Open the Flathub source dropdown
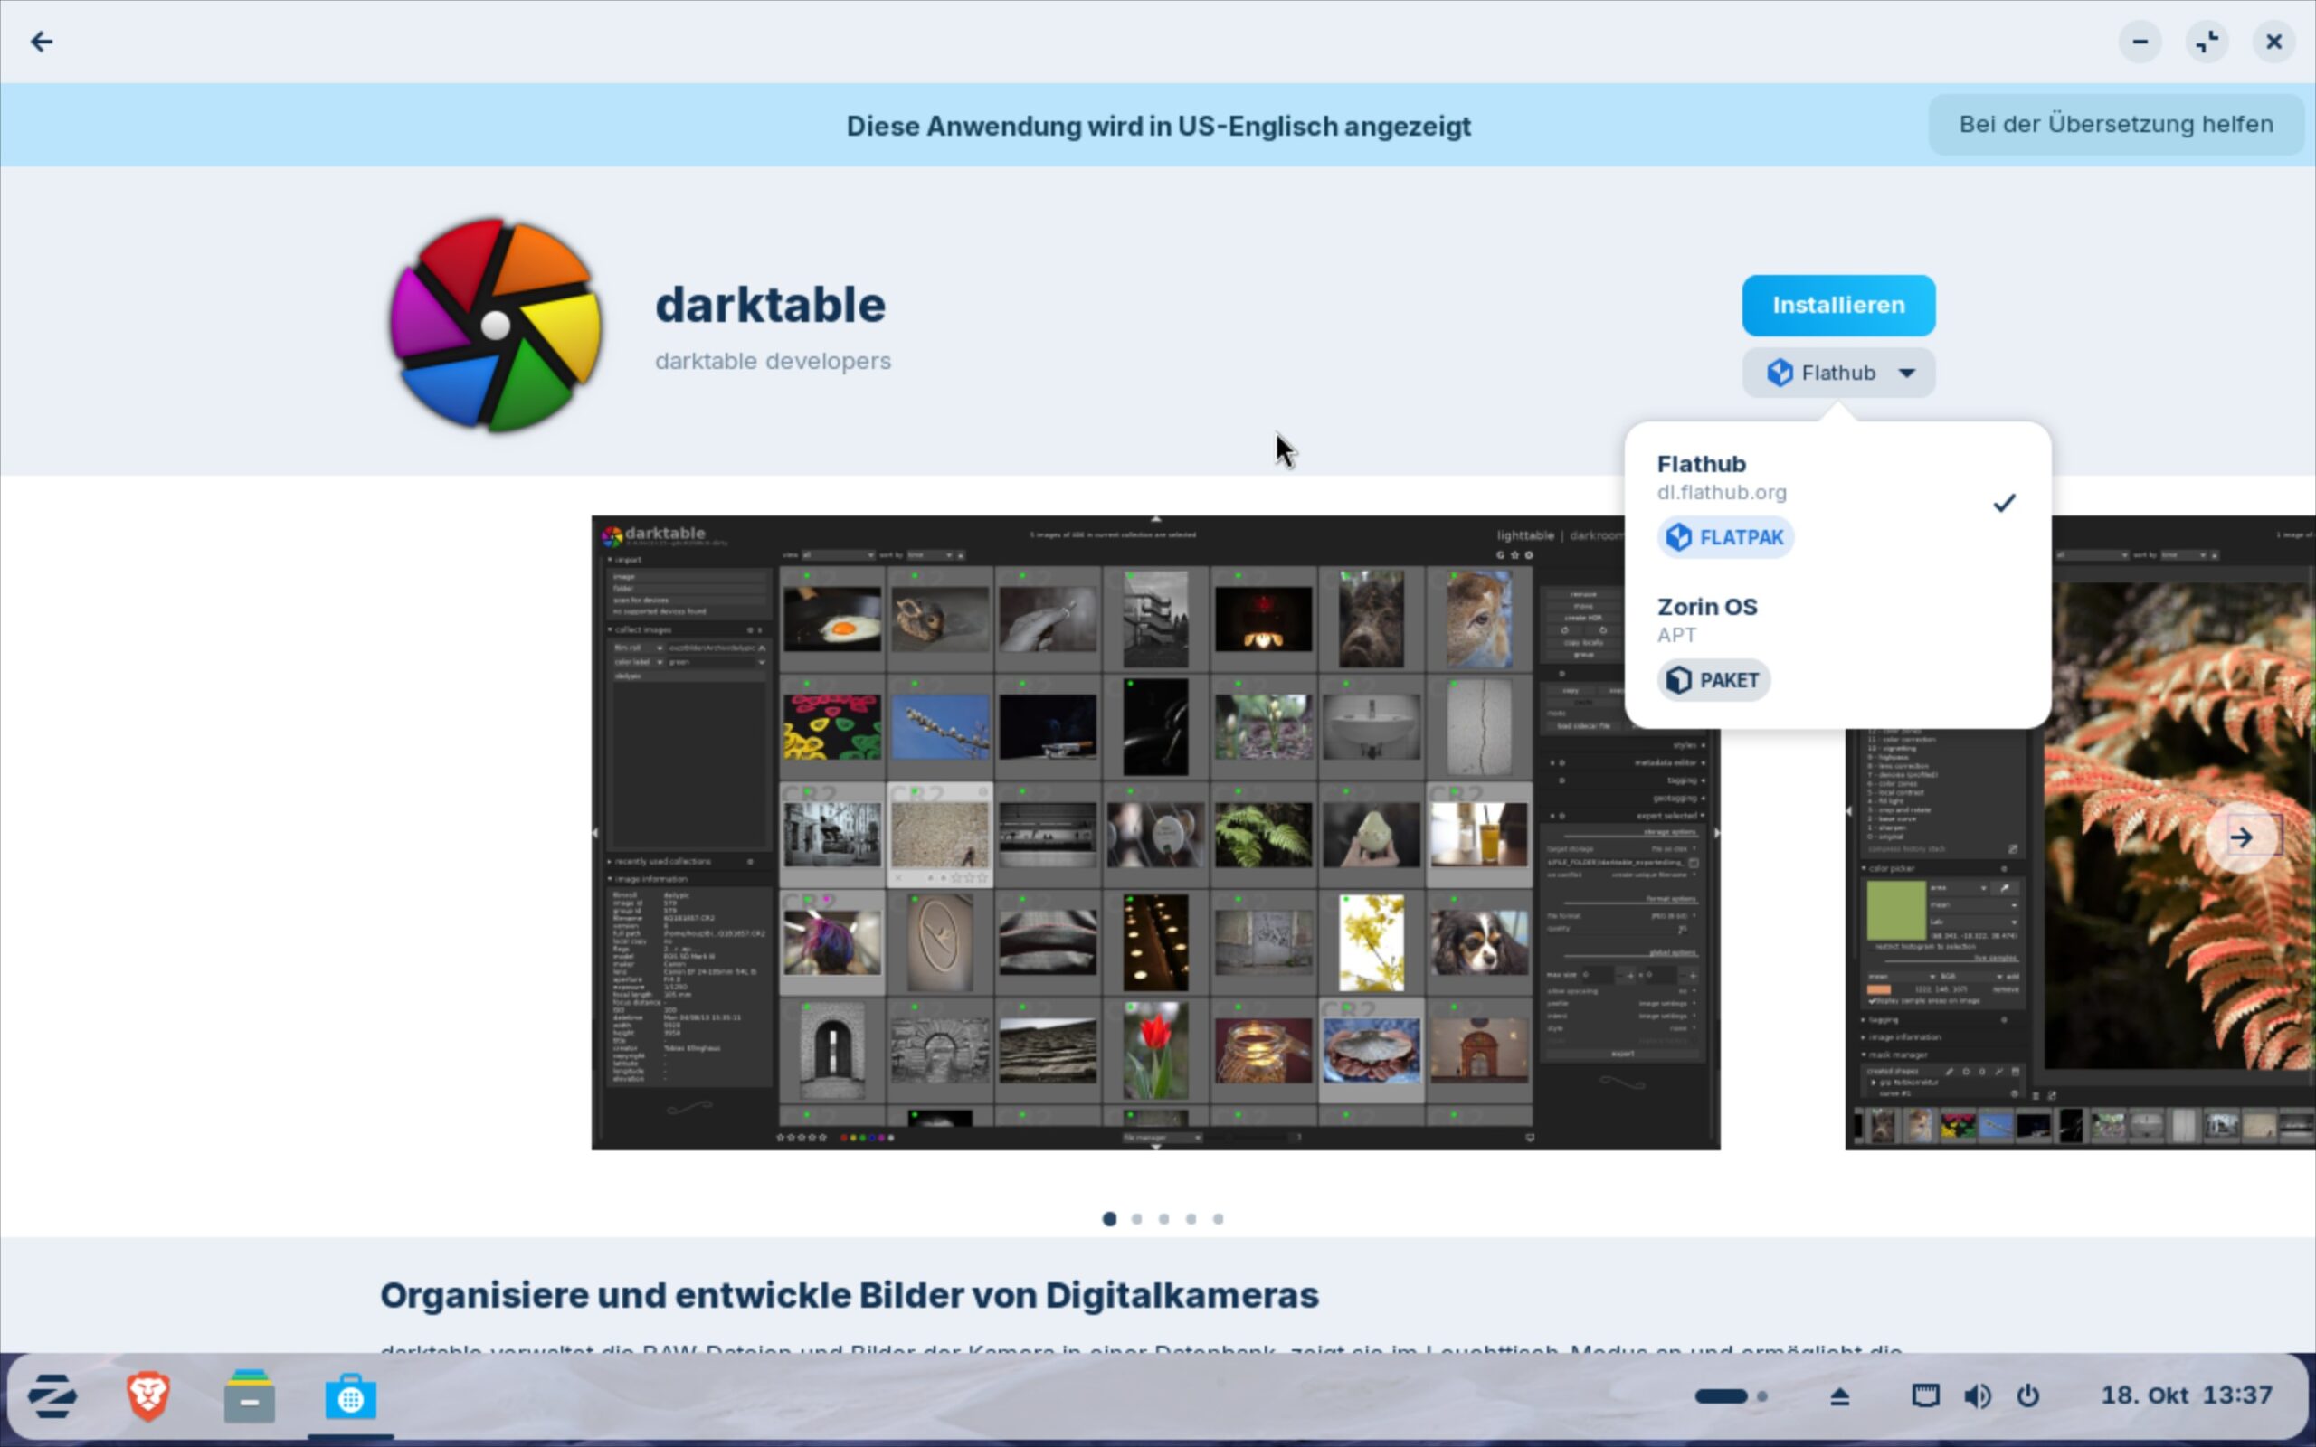 pyautogui.click(x=1837, y=373)
